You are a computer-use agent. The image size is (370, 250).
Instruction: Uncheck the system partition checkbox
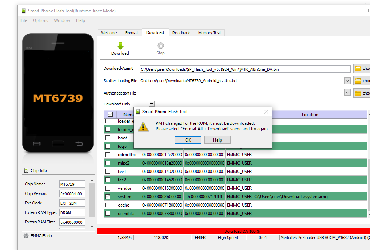tap(108, 196)
